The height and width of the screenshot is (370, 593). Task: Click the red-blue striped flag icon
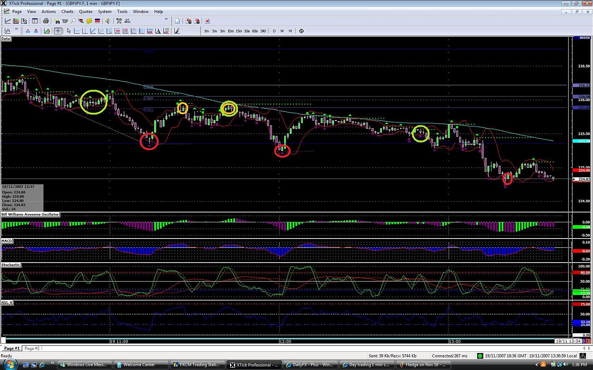pyautogui.click(x=97, y=21)
